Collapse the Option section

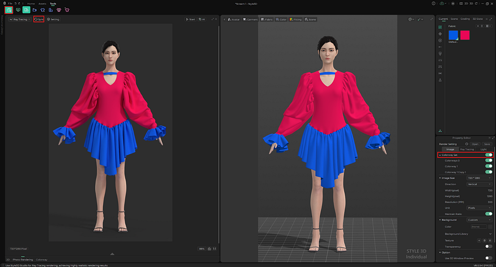440,252
